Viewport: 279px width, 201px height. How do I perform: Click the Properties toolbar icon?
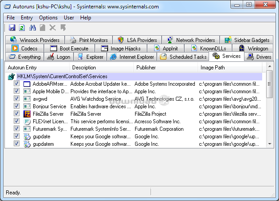pyautogui.click(x=43, y=28)
